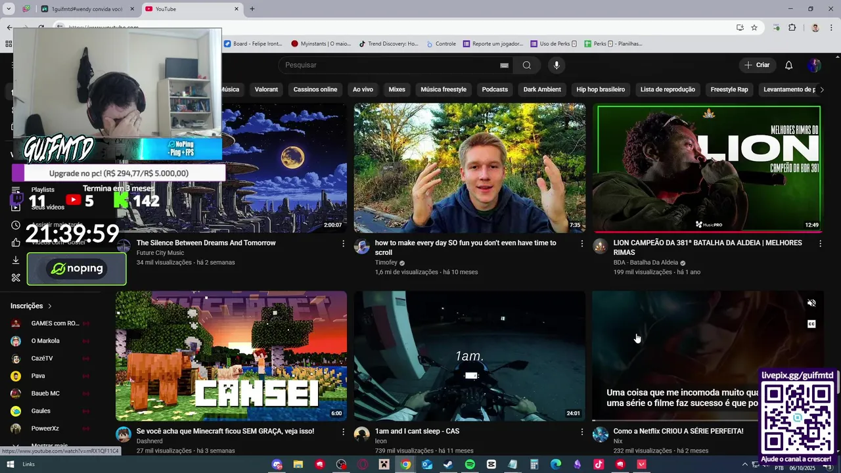Open Nix channel avatar
The height and width of the screenshot is (473, 841).
coord(600,434)
